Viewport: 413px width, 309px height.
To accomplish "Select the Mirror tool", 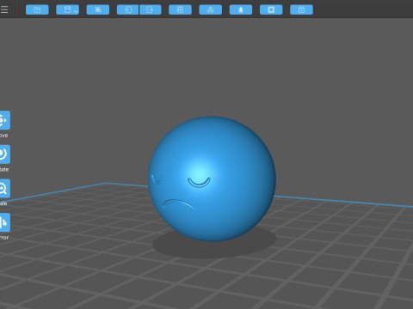I will tap(5, 222).
